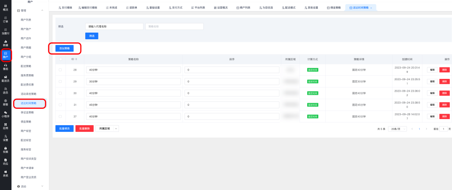Viewport: 452px width, 190px height.
Task: Click the blue 添加策略 button
Action: coord(64,48)
